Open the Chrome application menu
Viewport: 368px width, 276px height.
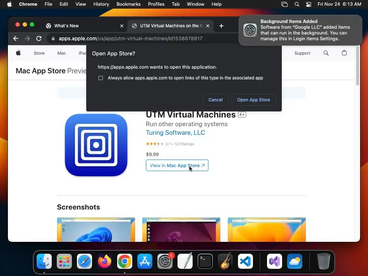coord(28,4)
